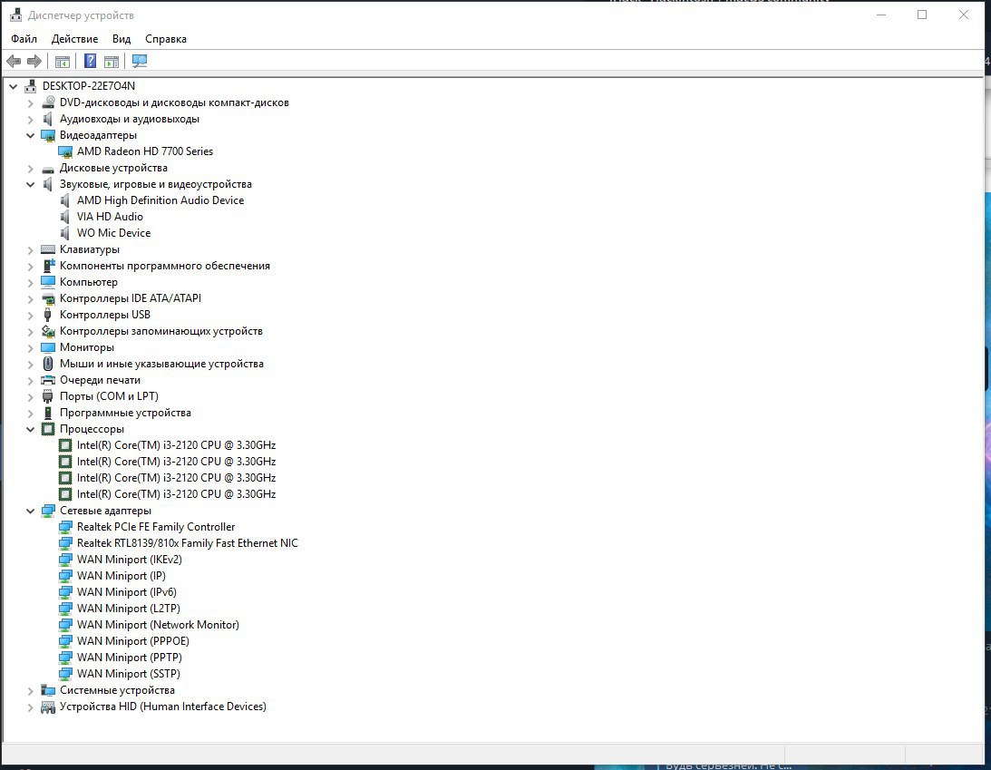The image size is (991, 770).
Task: Click the Компьютер category icon
Action: point(48,282)
